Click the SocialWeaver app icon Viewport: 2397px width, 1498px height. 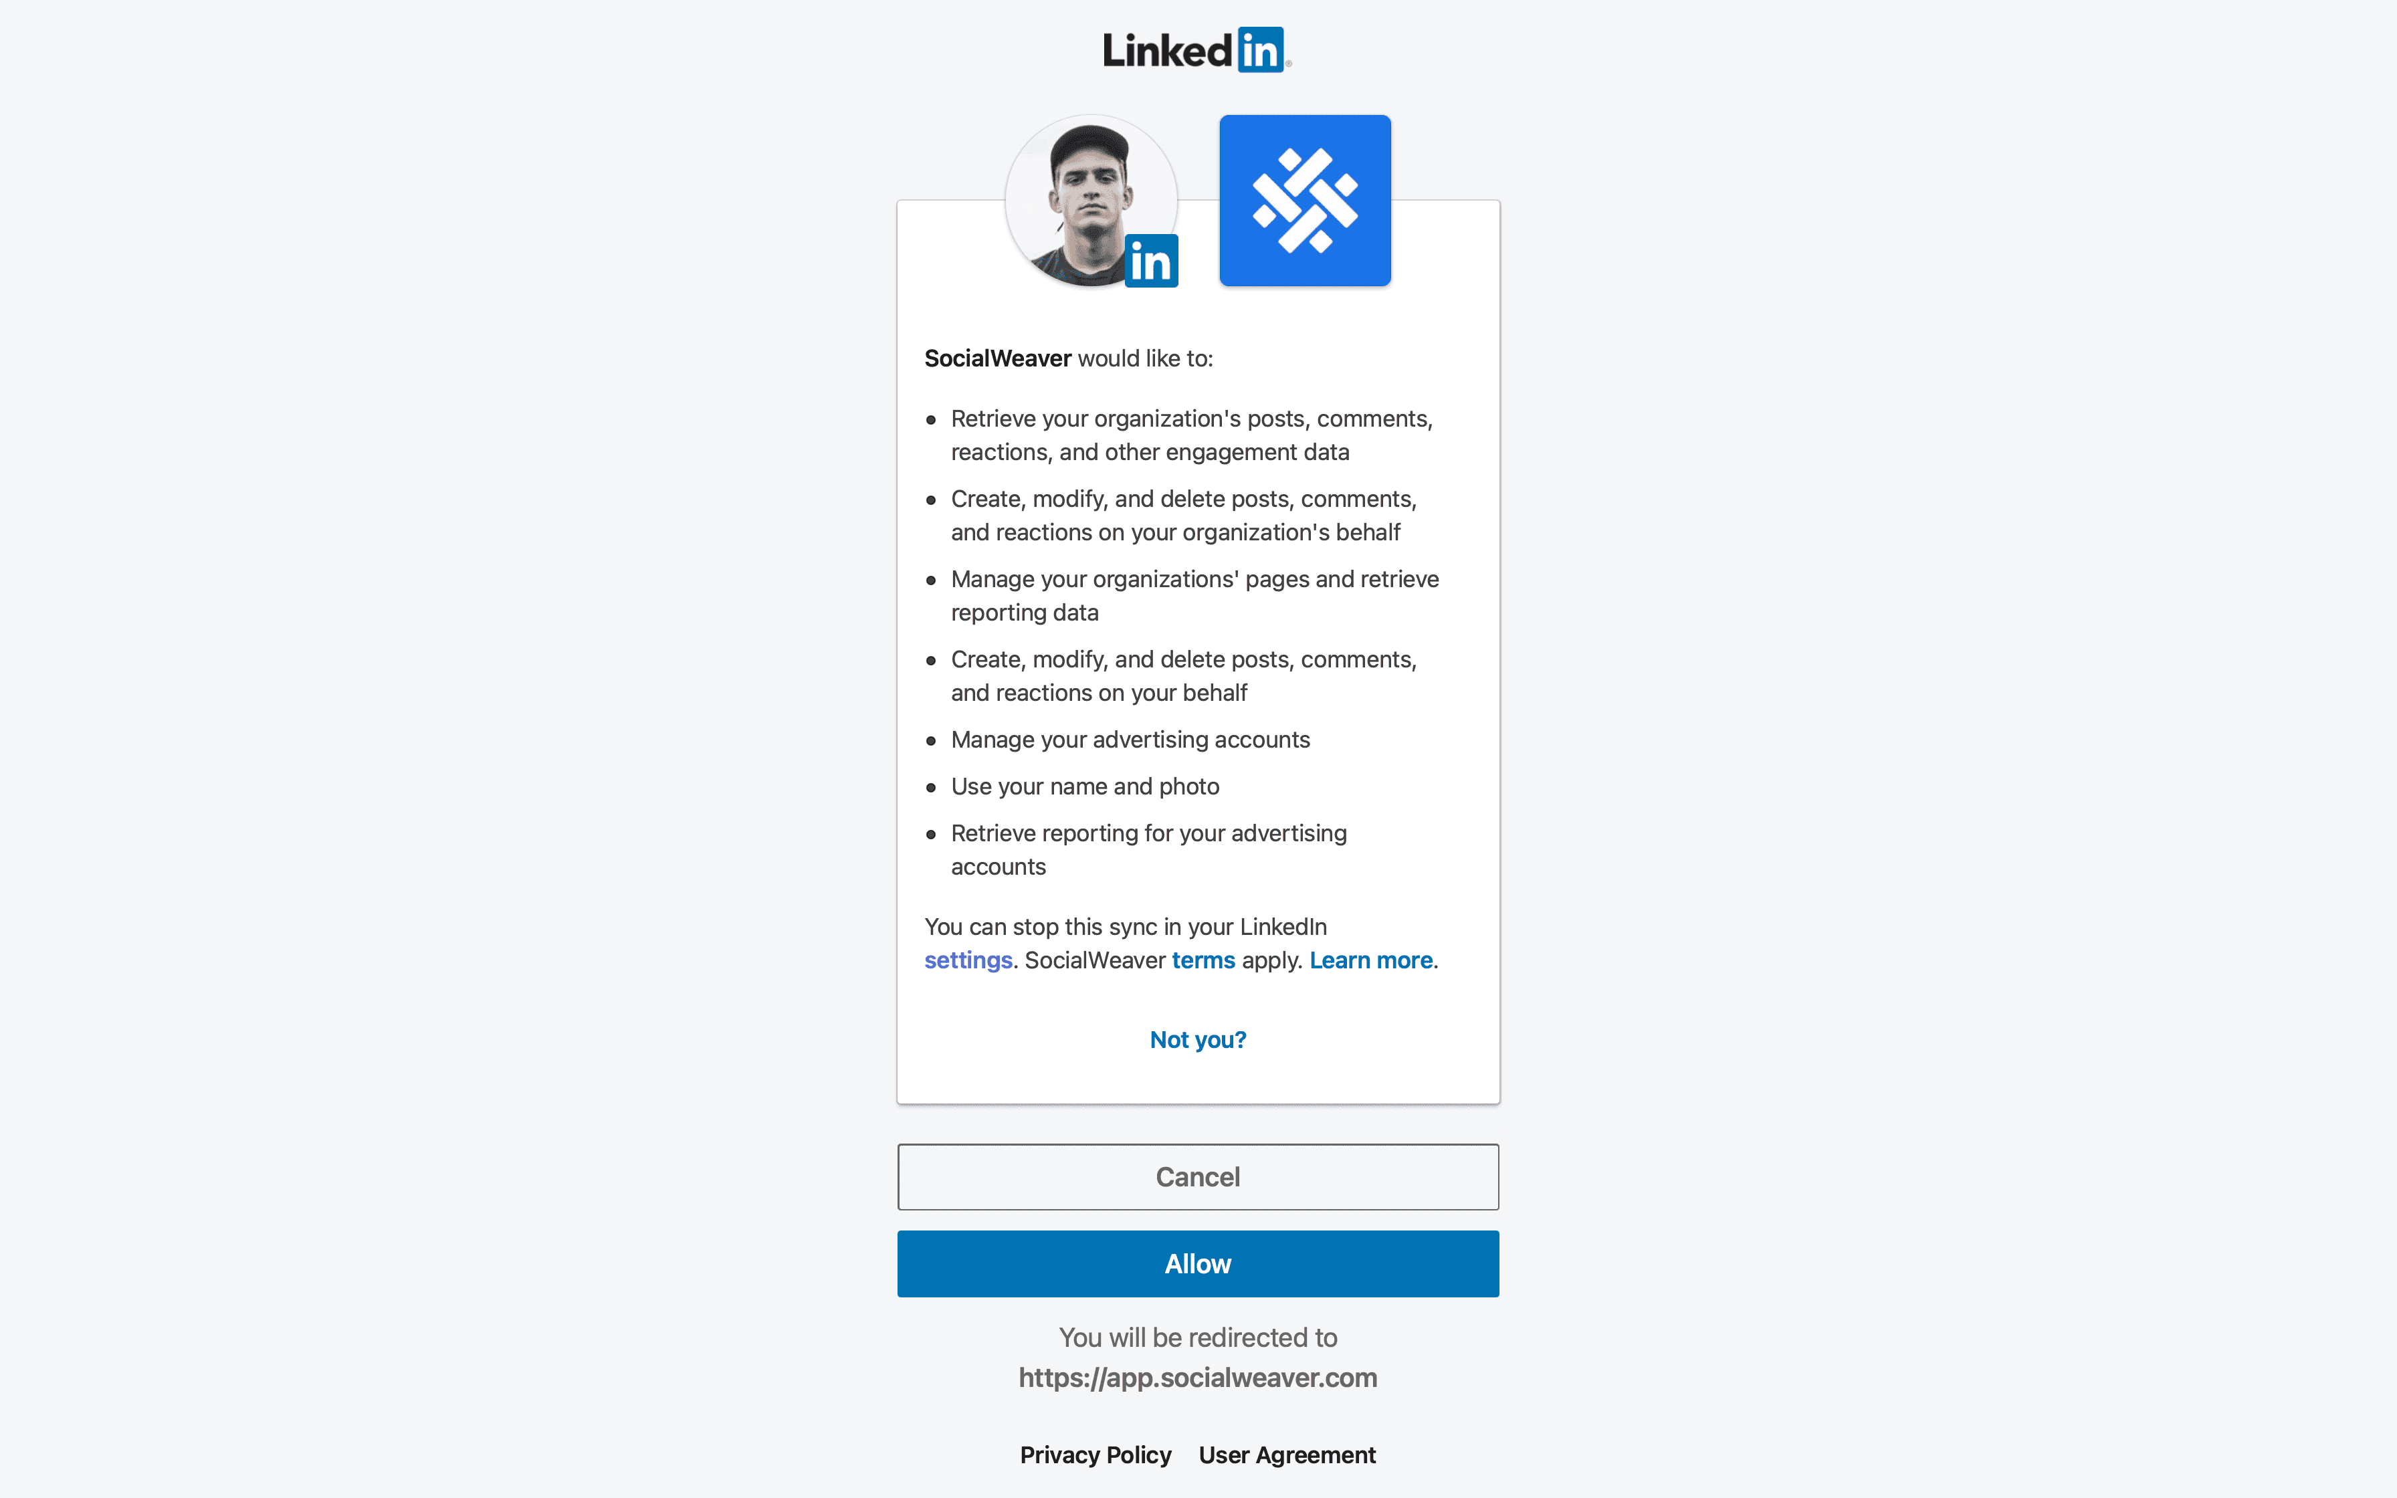[x=1305, y=200]
